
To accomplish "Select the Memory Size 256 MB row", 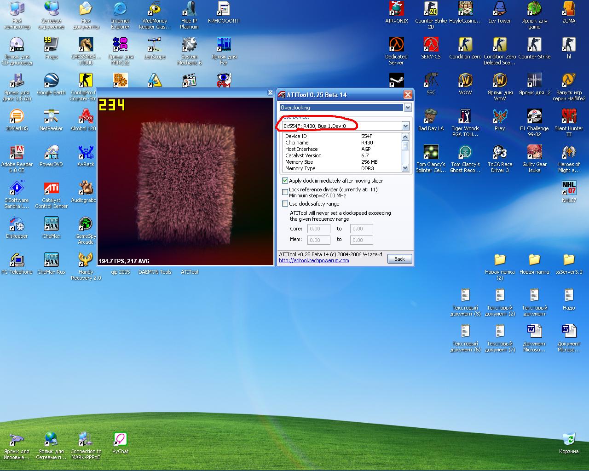I will point(342,162).
